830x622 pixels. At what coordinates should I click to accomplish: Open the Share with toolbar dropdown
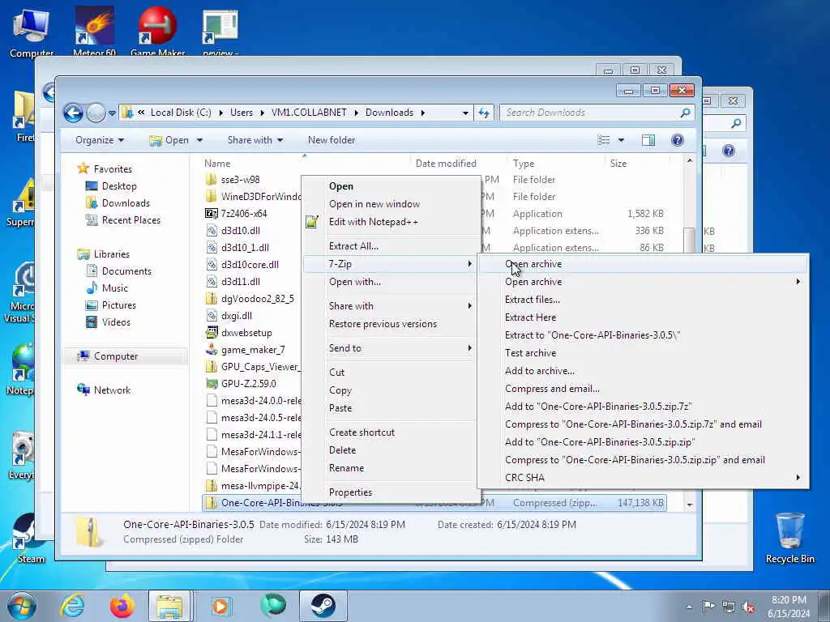tap(255, 140)
